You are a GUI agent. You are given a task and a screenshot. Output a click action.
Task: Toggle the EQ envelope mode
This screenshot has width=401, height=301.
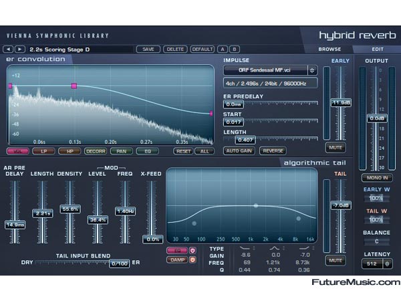point(148,151)
